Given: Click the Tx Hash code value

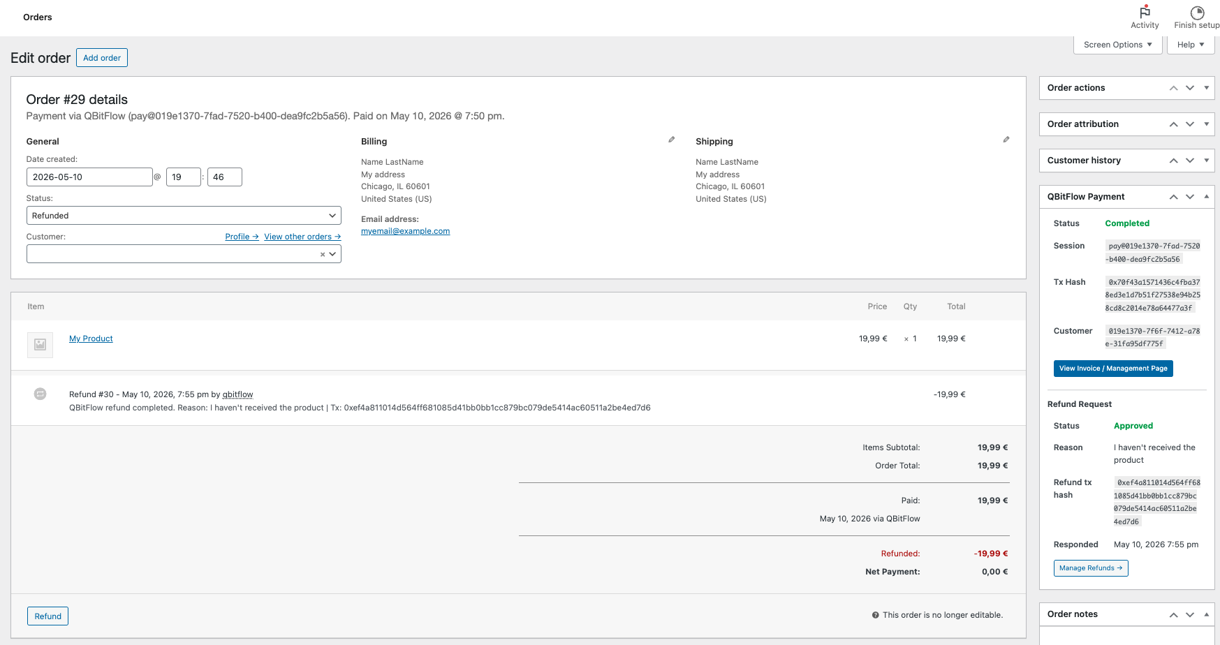Looking at the screenshot, I should coord(1152,295).
